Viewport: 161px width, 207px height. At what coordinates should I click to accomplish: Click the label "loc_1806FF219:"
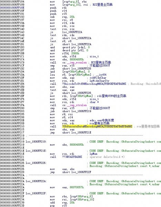pyautogui.click(x=36, y=142)
